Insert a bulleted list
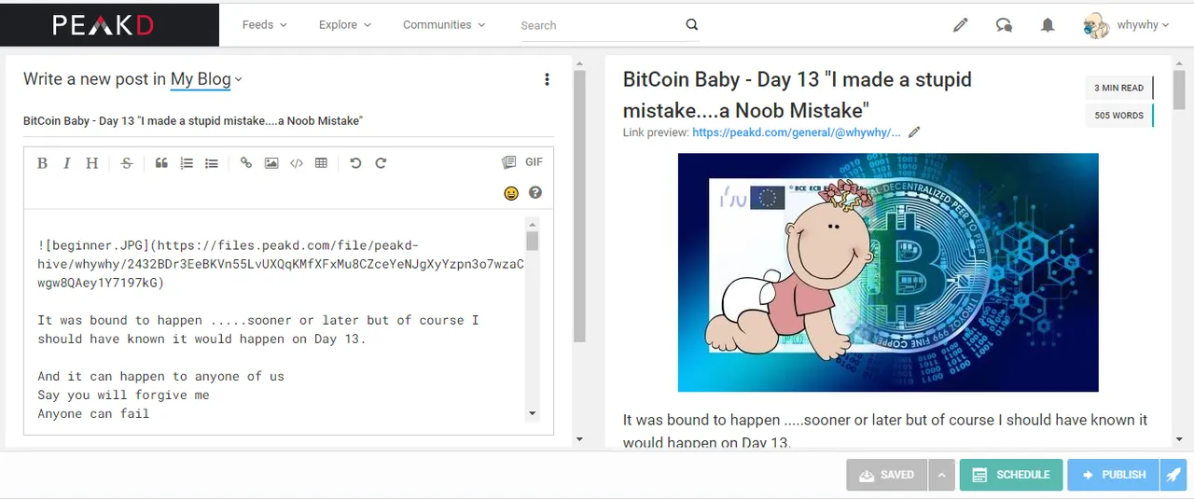Image resolution: width=1194 pixels, height=499 pixels. coord(212,163)
